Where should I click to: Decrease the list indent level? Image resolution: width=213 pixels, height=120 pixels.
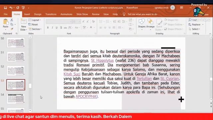(x=114, y=21)
